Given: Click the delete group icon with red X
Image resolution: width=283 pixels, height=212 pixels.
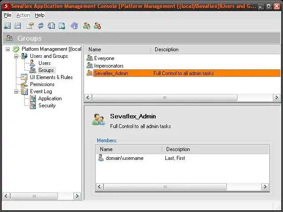Looking at the screenshot, I should 97,26.
